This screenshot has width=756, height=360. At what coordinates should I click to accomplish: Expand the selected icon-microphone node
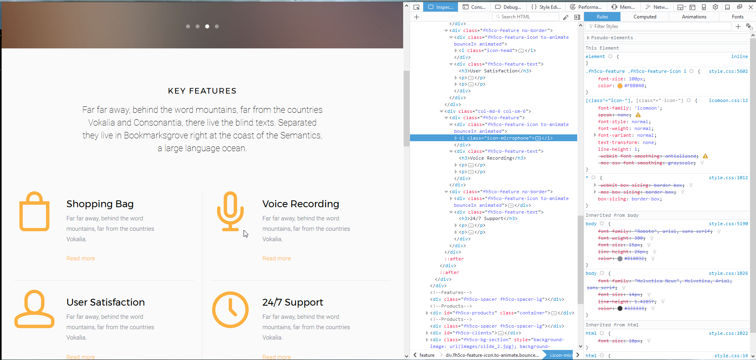[x=456, y=138]
